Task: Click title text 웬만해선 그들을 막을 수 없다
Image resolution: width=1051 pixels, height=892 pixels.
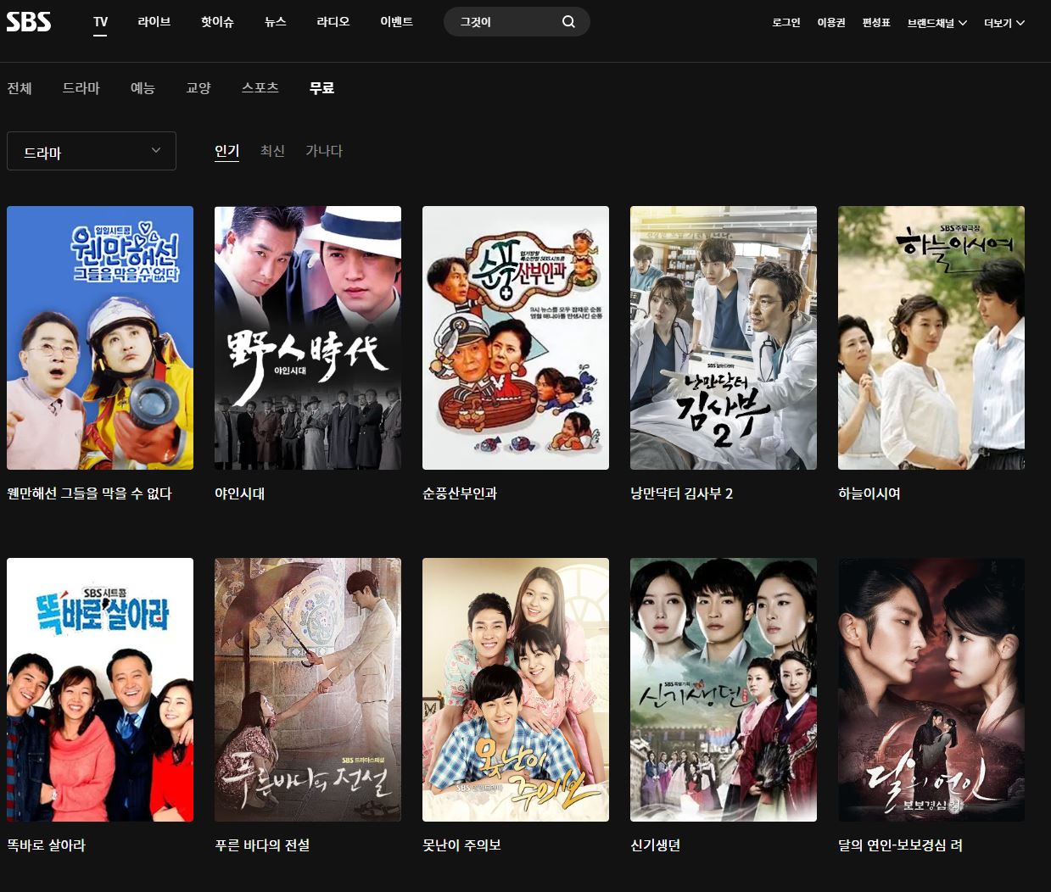Action: (x=89, y=493)
